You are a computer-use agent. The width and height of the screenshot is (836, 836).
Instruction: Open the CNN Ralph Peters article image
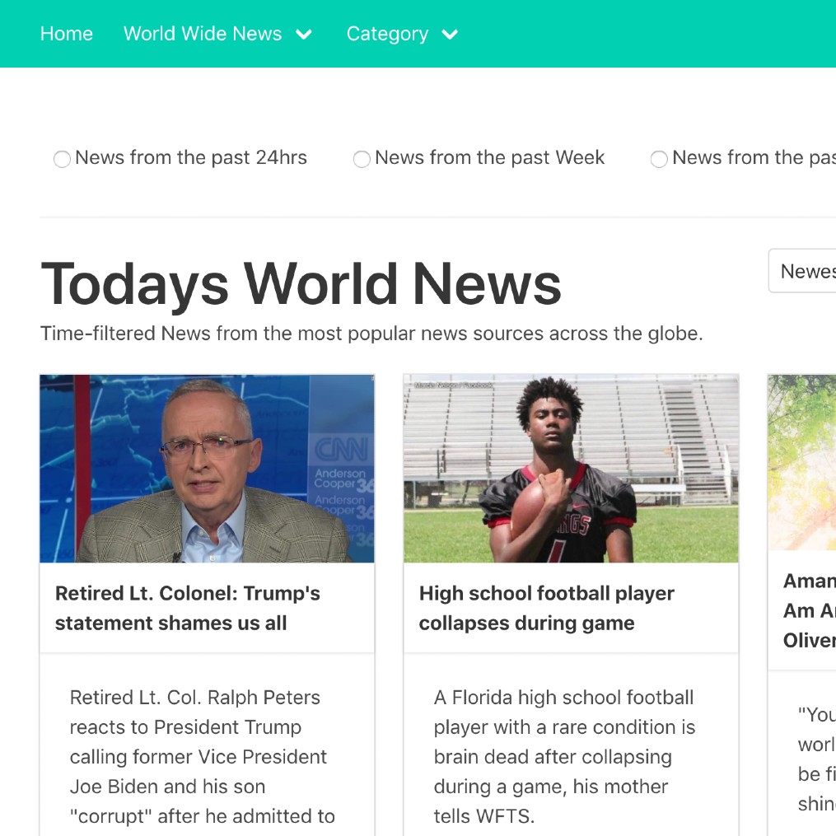(x=207, y=469)
